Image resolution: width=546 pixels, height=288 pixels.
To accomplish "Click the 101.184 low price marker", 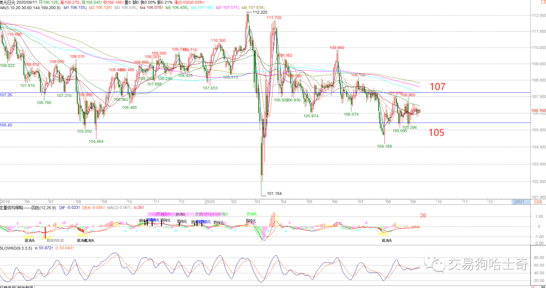I will [x=274, y=194].
